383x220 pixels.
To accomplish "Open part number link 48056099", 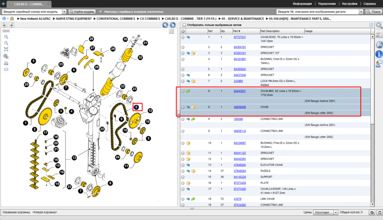I will click(x=240, y=107).
